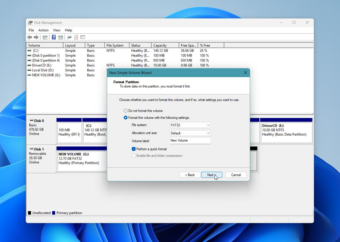The image size is (340, 242).
Task: Click the Disk Management title bar icon
Action: point(30,22)
